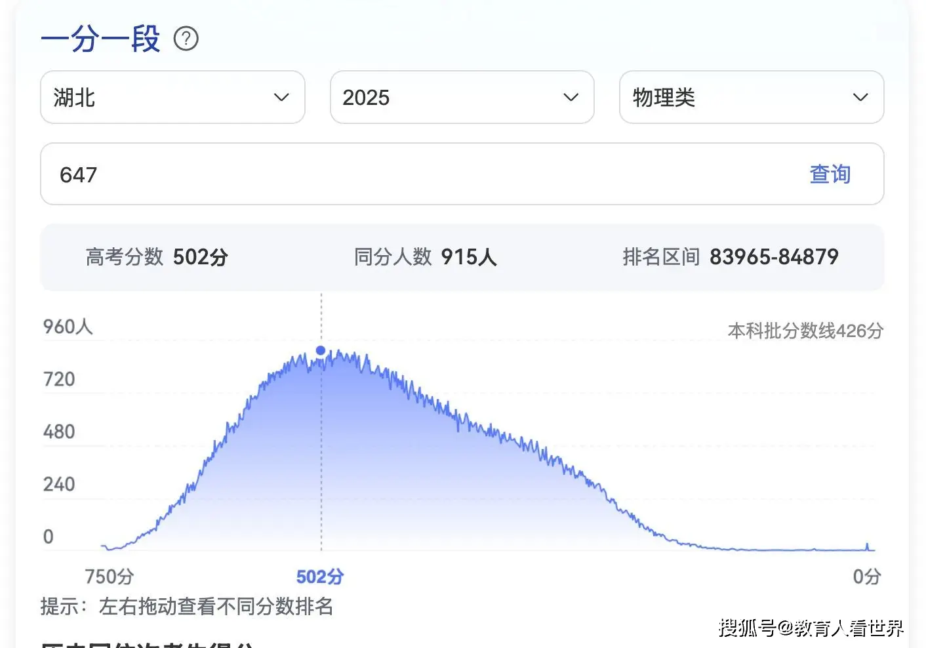Open the 物理类 subject dropdown
Image resolution: width=926 pixels, height=648 pixels.
tap(752, 97)
